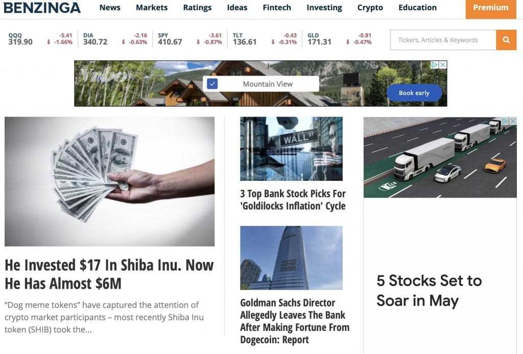Viewport: 523px width, 354px height.
Task: Open the News menu
Action: pyautogui.click(x=110, y=8)
